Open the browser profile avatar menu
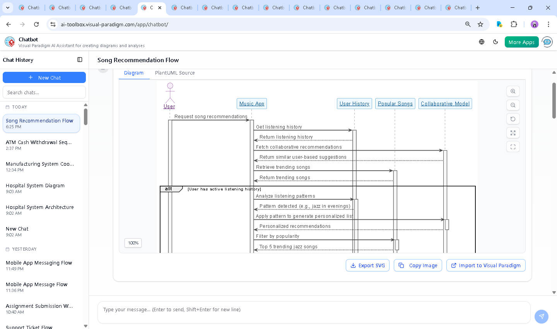The height and width of the screenshot is (329, 557). coord(534,24)
